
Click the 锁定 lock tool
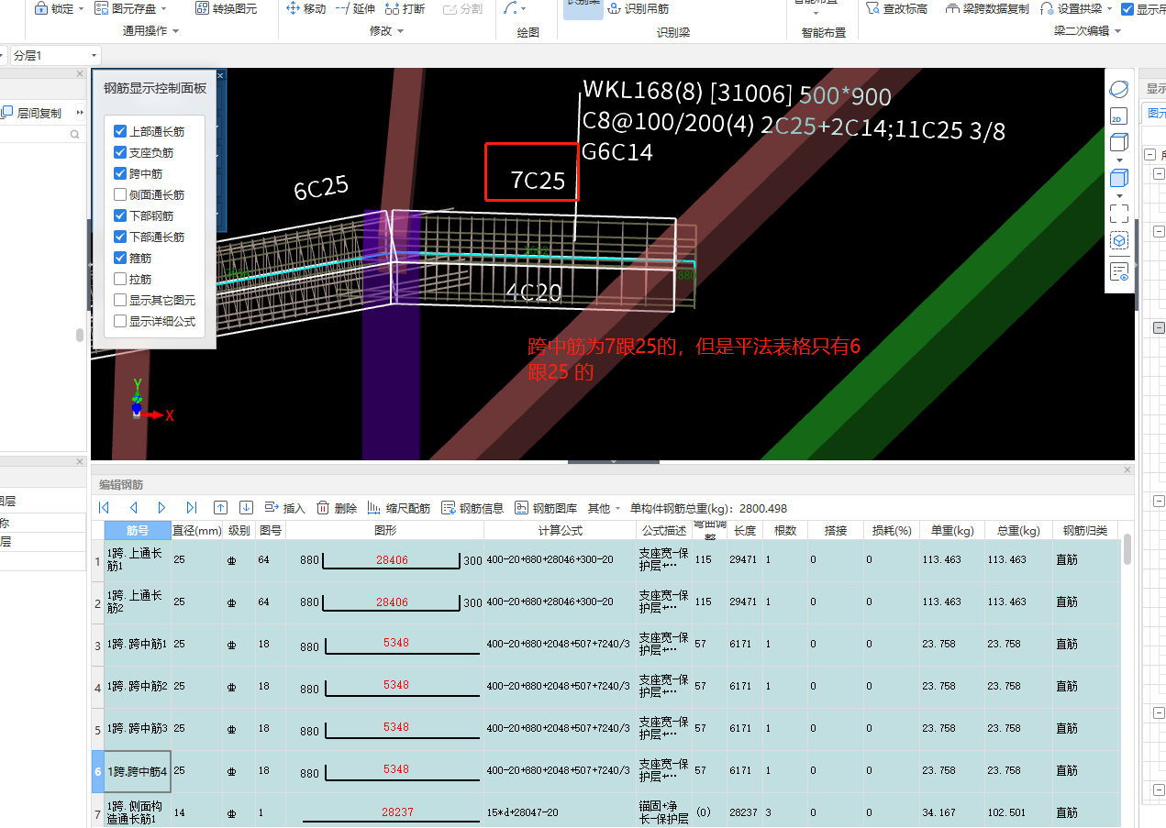tap(53, 8)
